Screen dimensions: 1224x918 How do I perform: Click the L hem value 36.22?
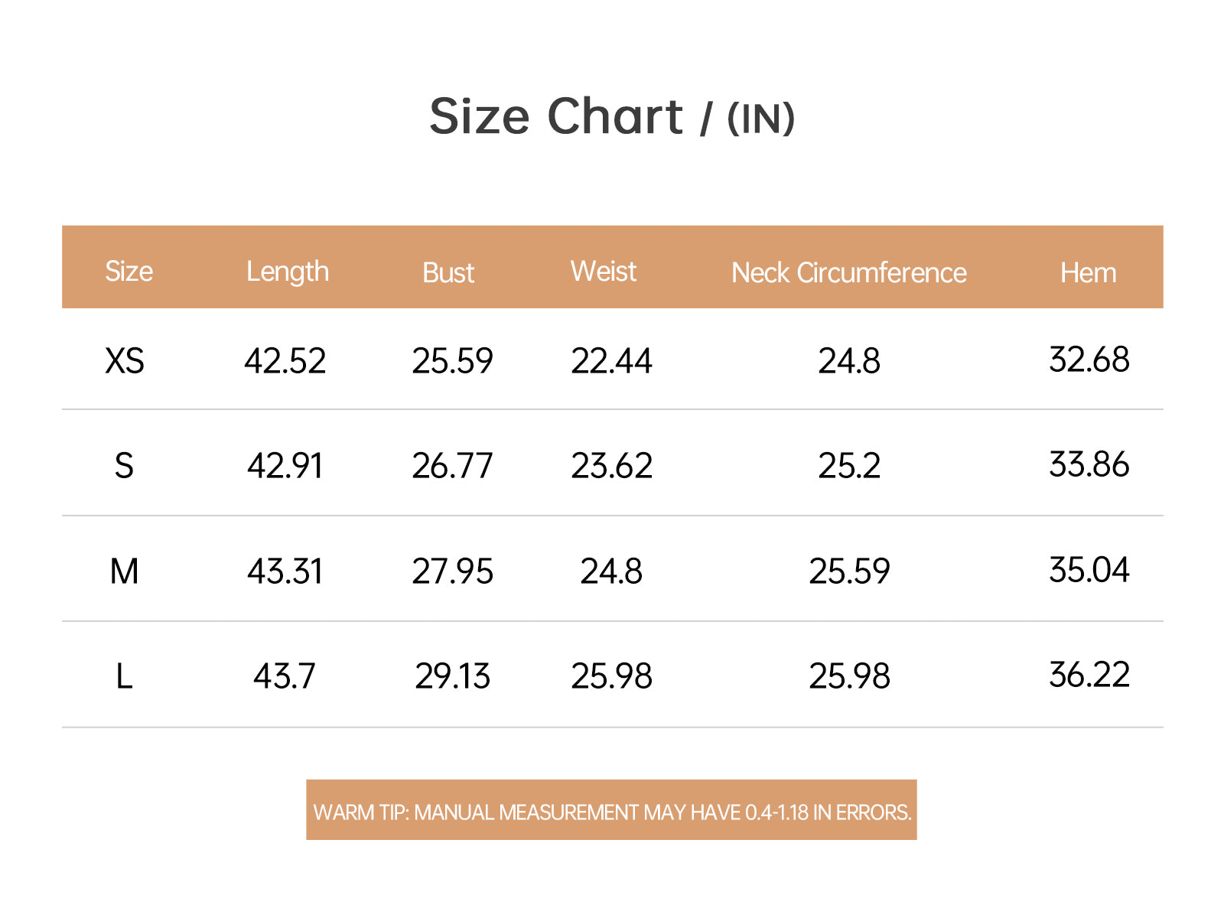tap(1089, 675)
